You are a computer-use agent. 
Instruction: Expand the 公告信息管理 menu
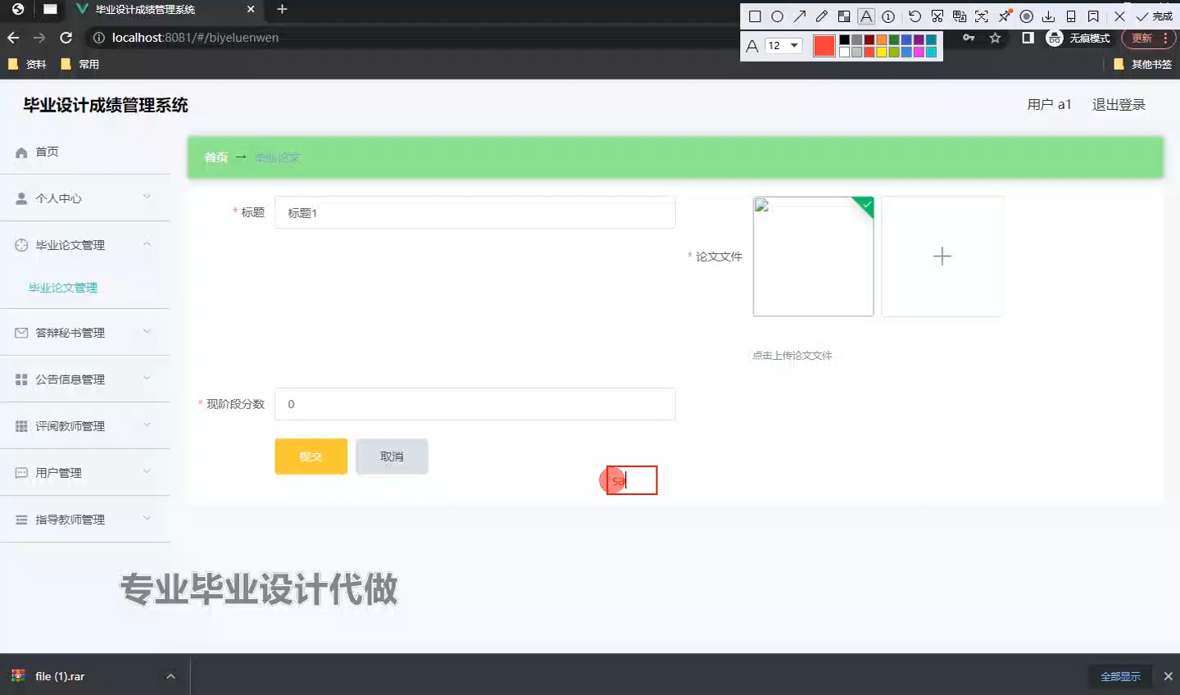[x=85, y=379]
